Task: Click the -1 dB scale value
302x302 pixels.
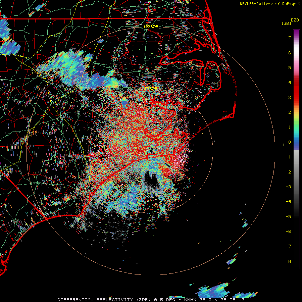Action: tap(288, 157)
